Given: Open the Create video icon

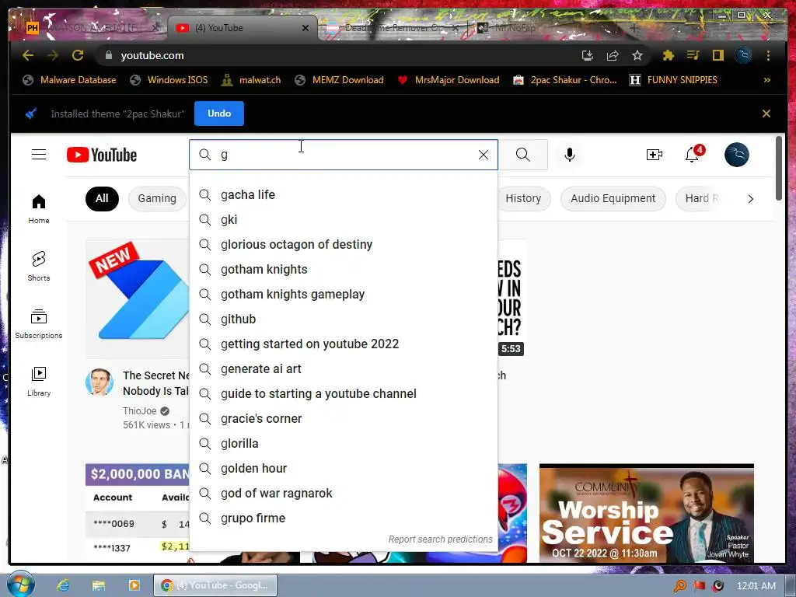Looking at the screenshot, I should [654, 155].
